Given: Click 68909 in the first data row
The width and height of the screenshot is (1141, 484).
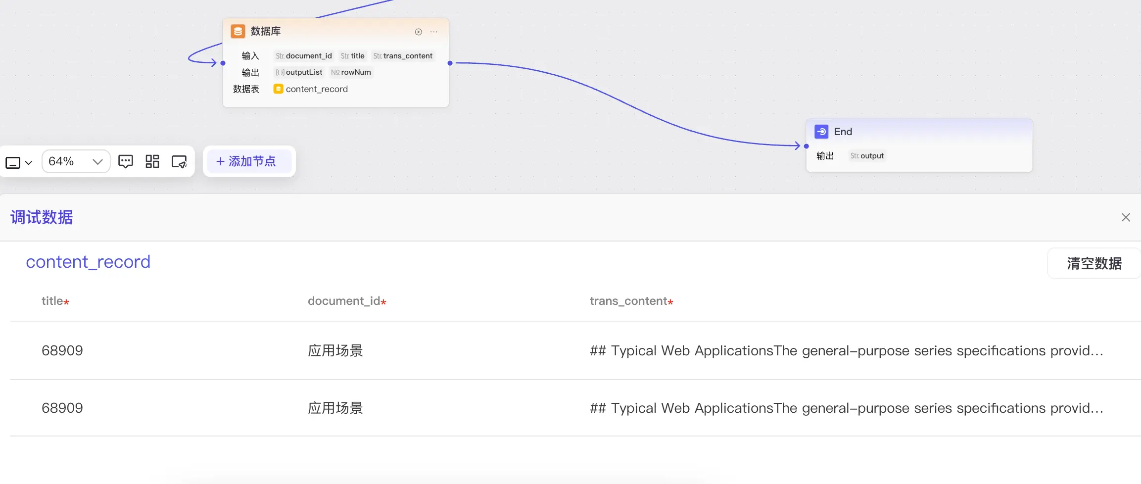Looking at the screenshot, I should [x=62, y=350].
